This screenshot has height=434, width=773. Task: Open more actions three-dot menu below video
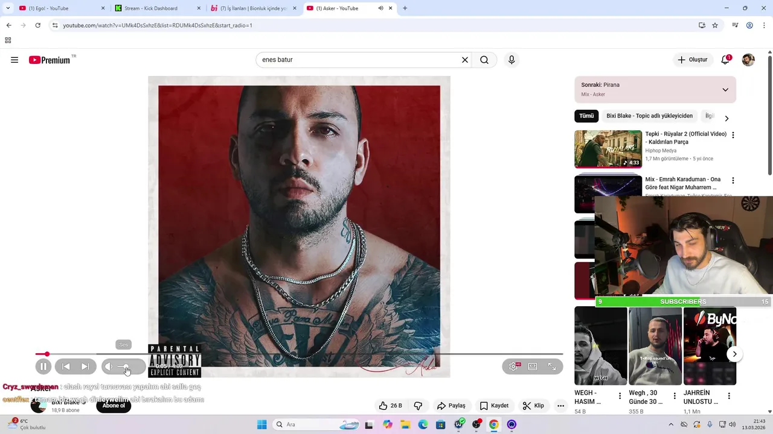click(x=560, y=406)
